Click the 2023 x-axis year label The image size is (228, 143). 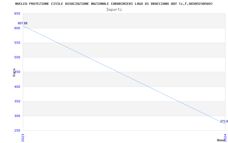click(x=23, y=137)
